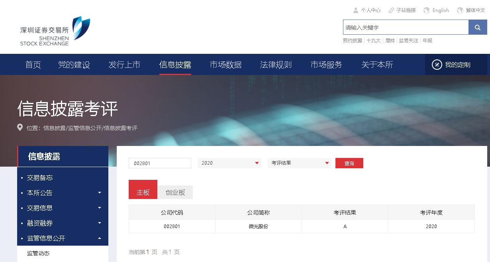Image resolution: width=490 pixels, height=262 pixels.
Task: Open 监管动态 sidebar sub-item
Action: (38, 254)
